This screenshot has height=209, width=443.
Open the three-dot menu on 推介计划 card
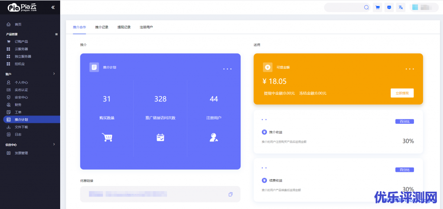(x=228, y=69)
